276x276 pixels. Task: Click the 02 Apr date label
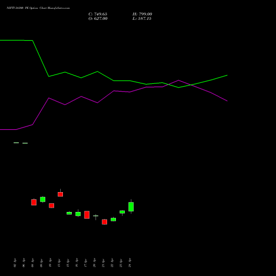[x=15, y=263]
